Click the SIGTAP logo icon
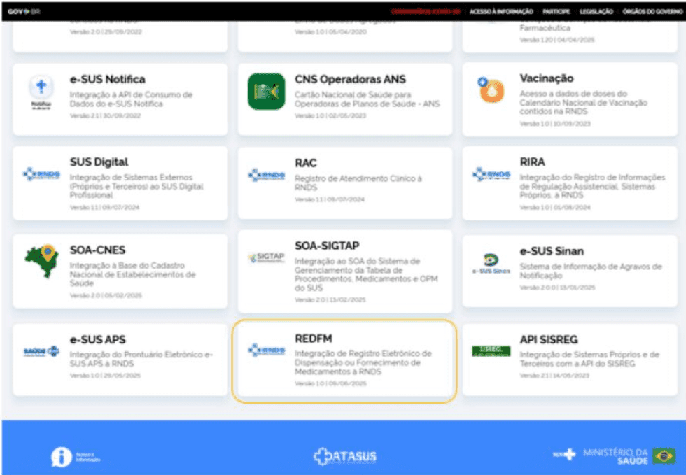686x475 pixels. tap(267, 257)
